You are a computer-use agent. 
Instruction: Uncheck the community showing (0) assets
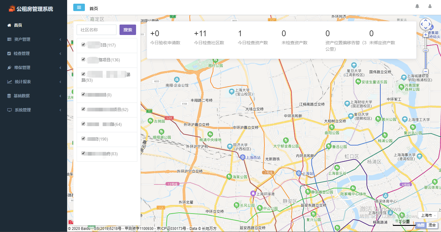(x=83, y=95)
